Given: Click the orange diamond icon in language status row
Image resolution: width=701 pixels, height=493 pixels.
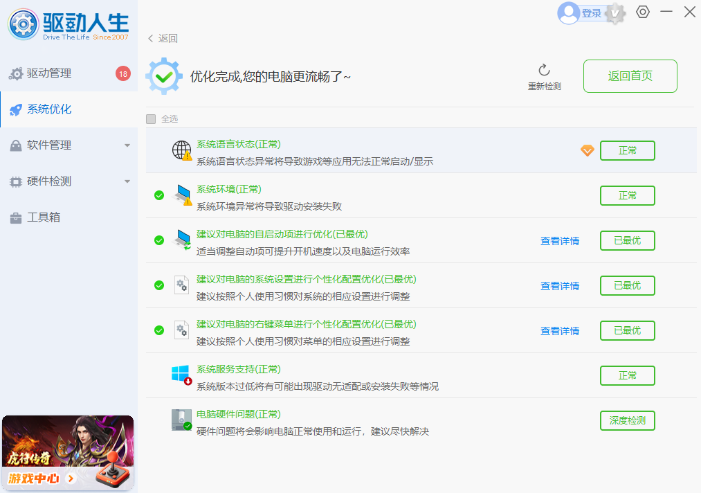Looking at the screenshot, I should pos(587,150).
